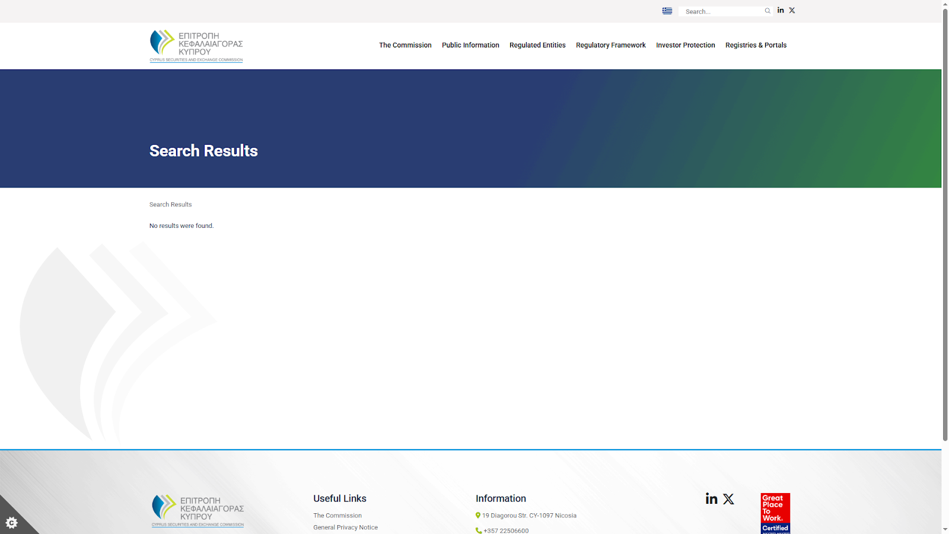Open the Investor Protection menu

tap(685, 45)
